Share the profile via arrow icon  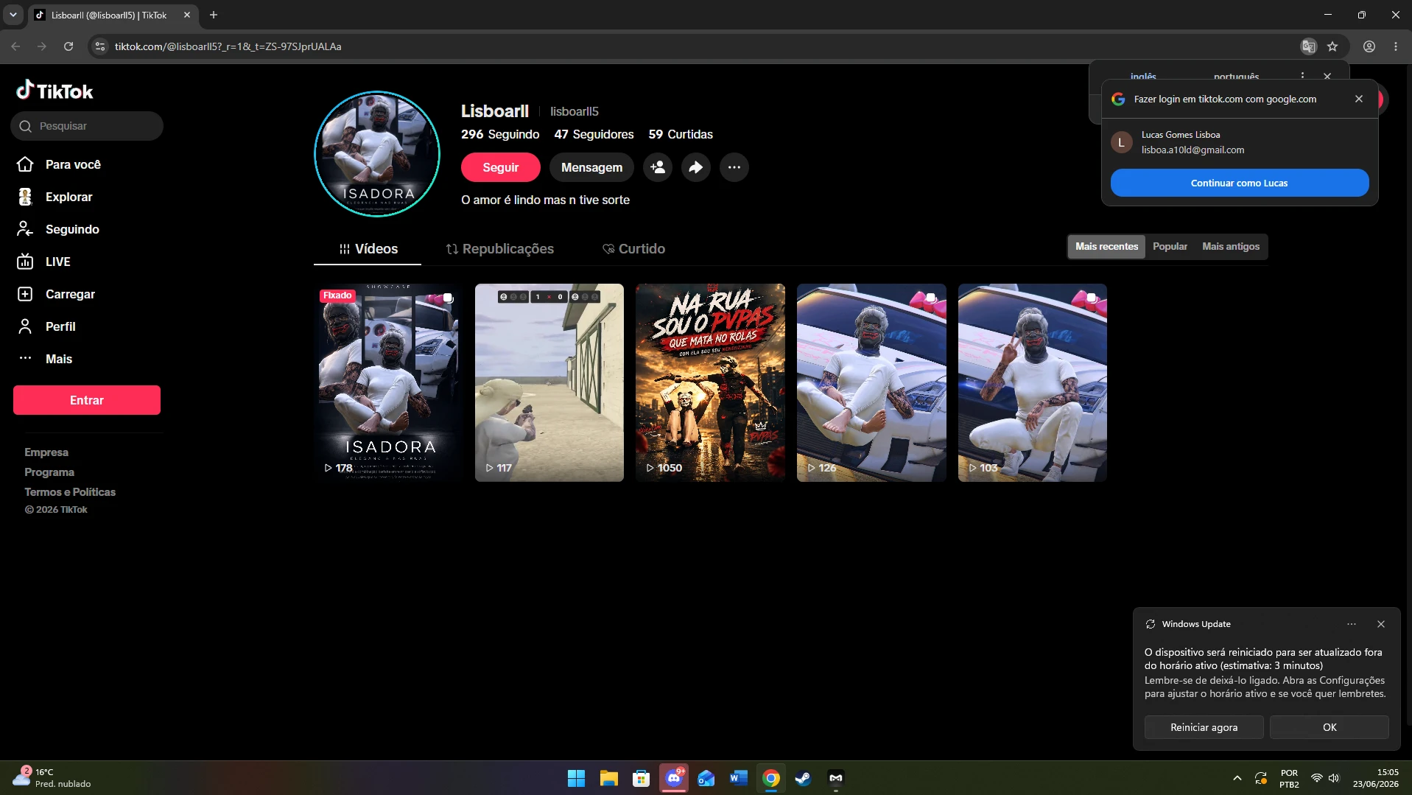[696, 167]
